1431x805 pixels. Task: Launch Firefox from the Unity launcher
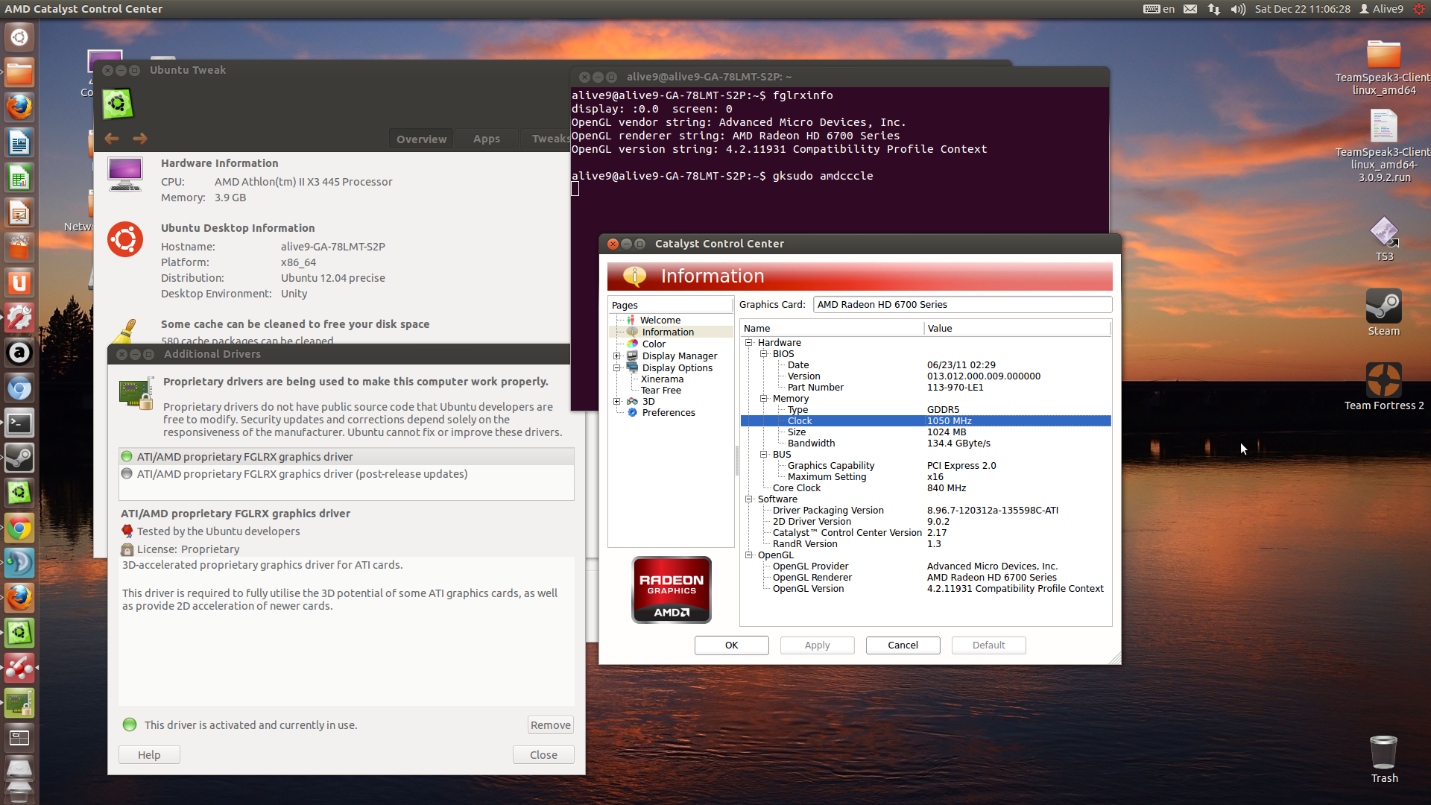click(19, 107)
